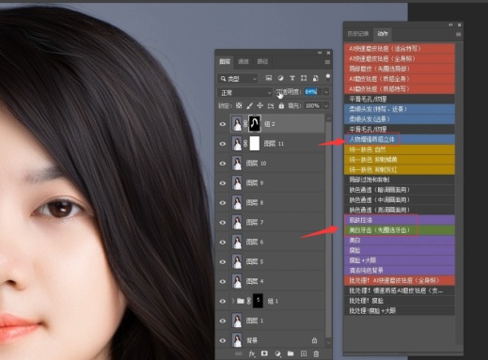Hide the 组 1 group

(223, 301)
